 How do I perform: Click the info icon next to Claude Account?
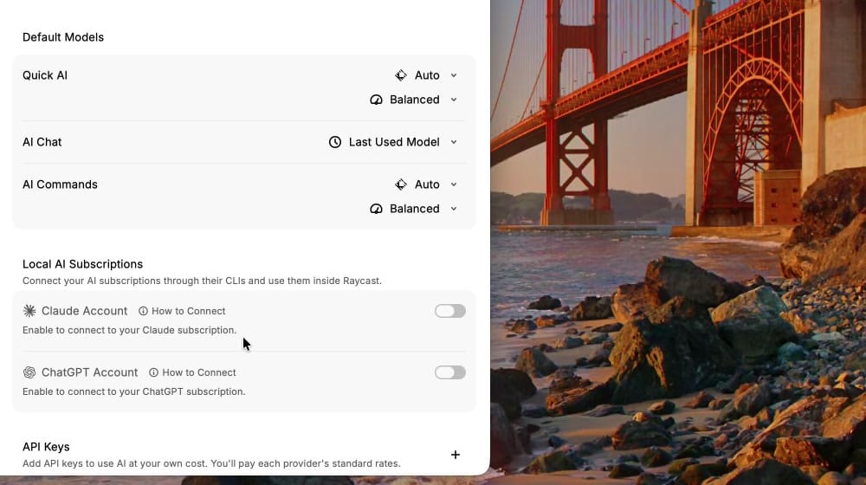pyautogui.click(x=143, y=311)
